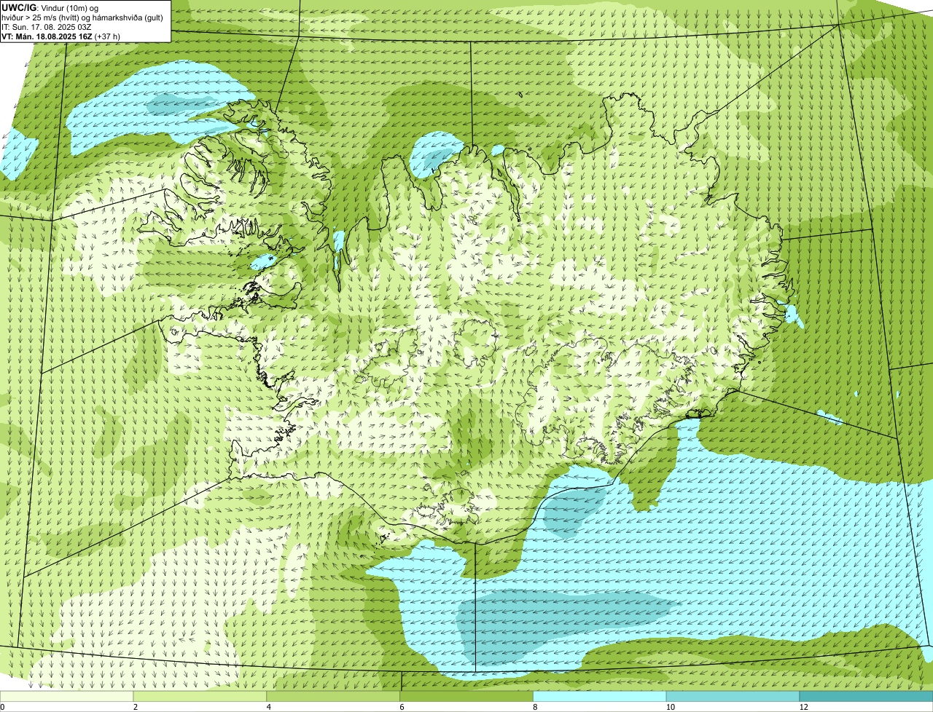Click the legend tick label '8'
Image resolution: width=933 pixels, height=712 pixels.
(x=535, y=707)
